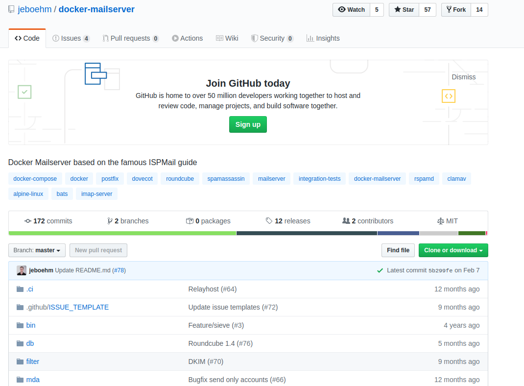View the forks count 14
Viewport: 524px width, 386px height.
click(479, 10)
